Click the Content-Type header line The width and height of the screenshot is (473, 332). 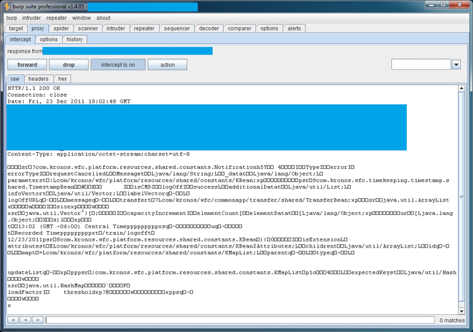pos(99,154)
